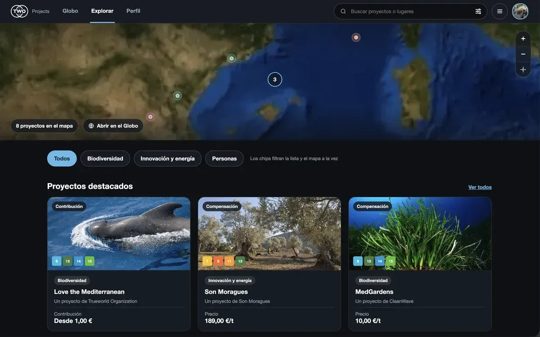
Task: Click Abrir en el Globo button
Action: tap(113, 126)
